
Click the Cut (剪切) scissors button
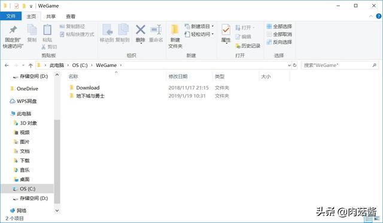pos(49,47)
